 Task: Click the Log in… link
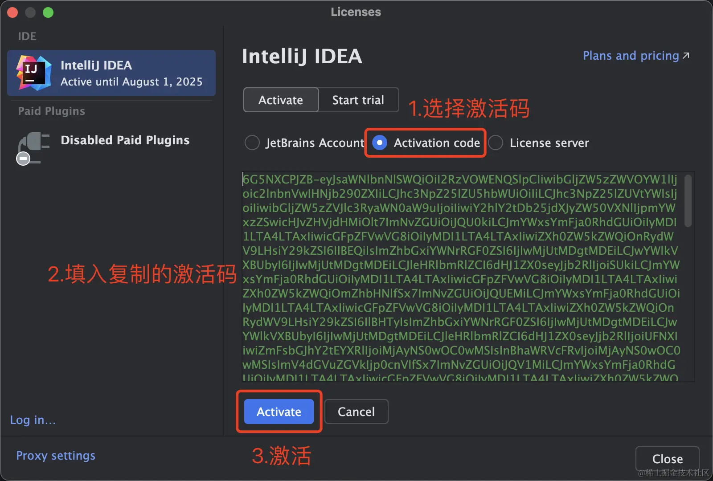(33, 420)
